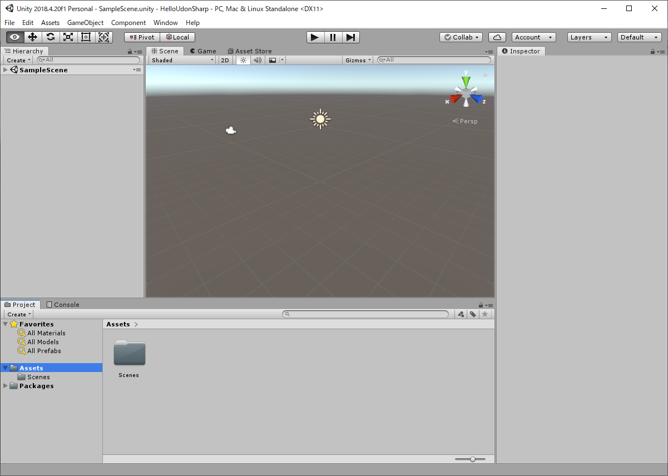Open the Cloud services panel

coord(497,37)
